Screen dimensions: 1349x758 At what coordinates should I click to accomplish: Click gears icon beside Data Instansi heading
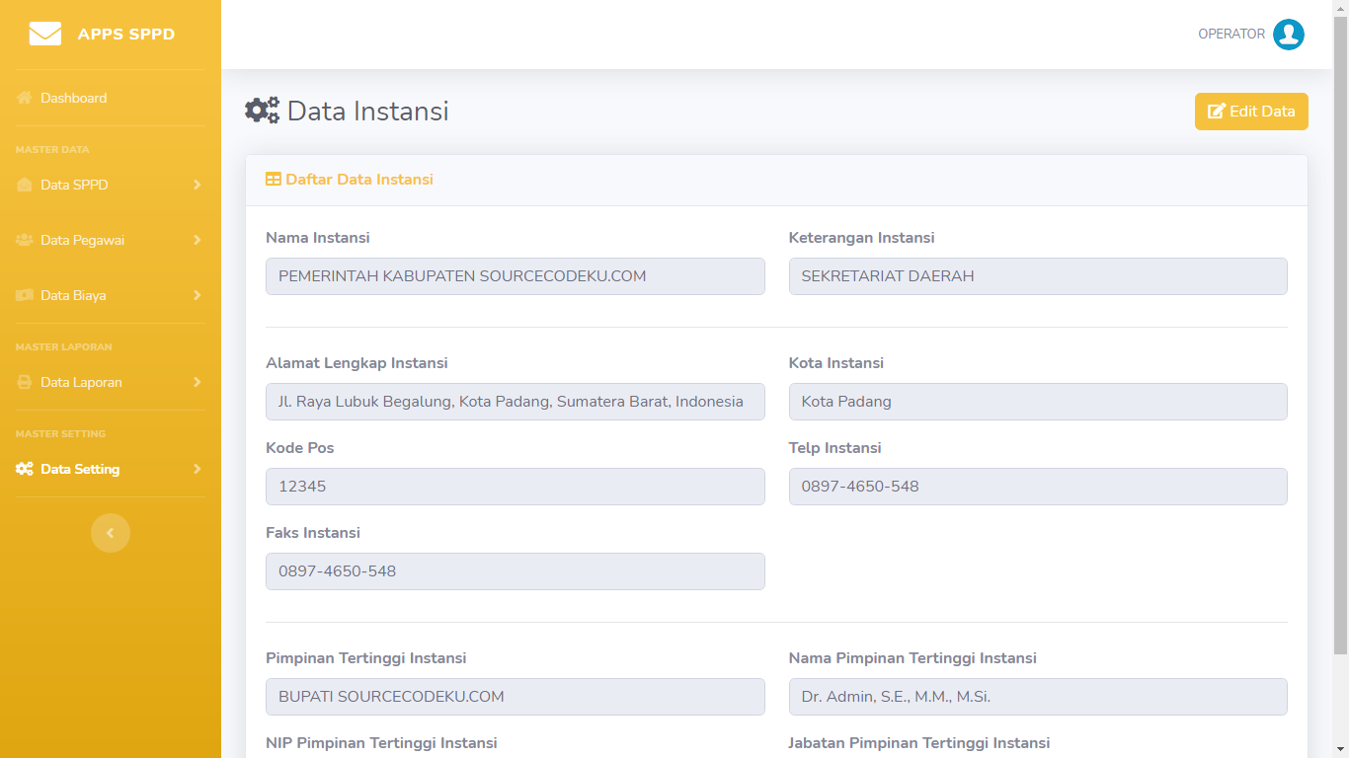[x=263, y=111]
